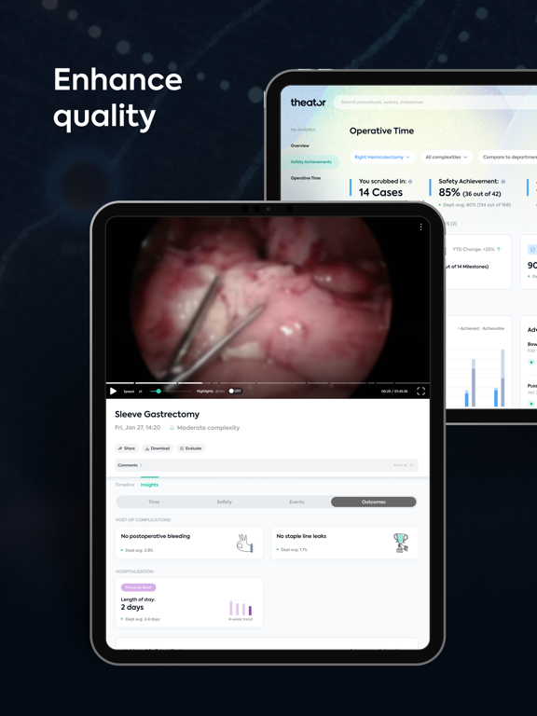
Task: Click the 14 Cases statistic
Action: [x=380, y=193]
